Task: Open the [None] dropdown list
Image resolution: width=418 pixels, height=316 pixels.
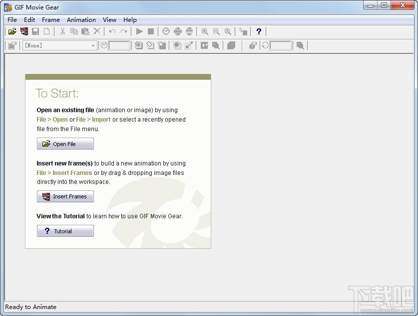Action: 60,45
